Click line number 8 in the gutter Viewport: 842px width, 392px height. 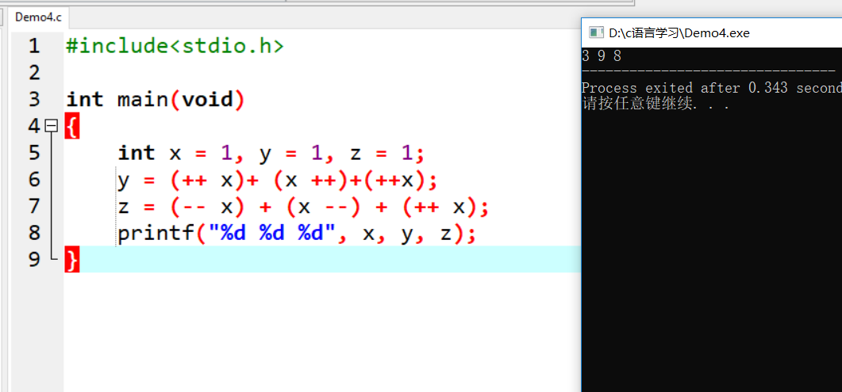click(34, 233)
